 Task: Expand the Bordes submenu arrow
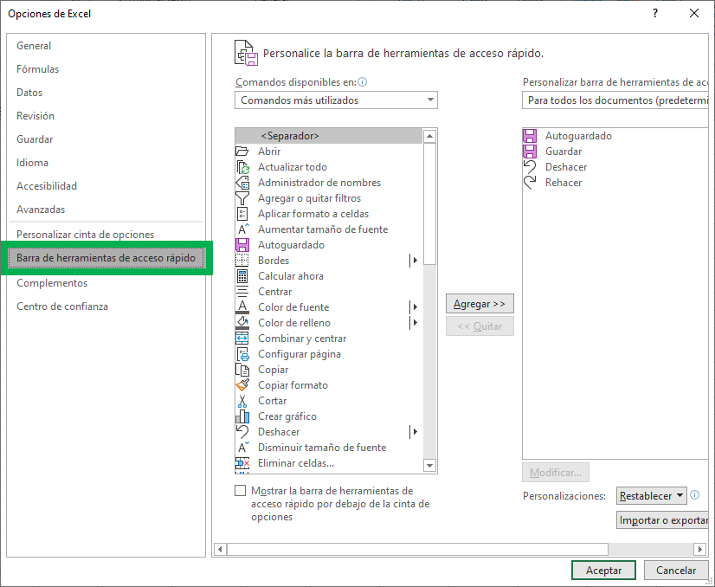pyautogui.click(x=415, y=261)
